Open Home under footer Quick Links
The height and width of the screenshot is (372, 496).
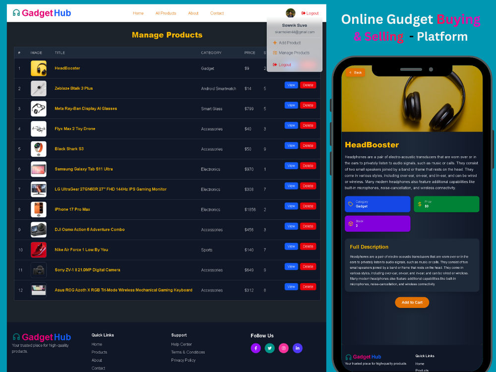point(97,344)
